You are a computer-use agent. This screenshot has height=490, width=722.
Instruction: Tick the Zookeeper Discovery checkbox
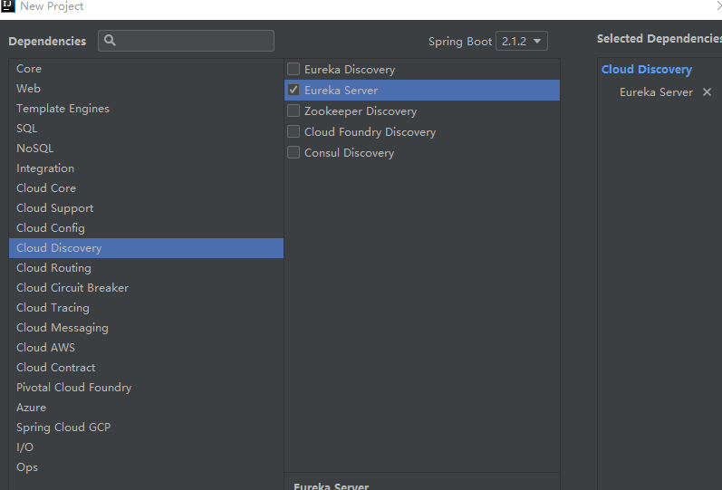click(x=294, y=111)
